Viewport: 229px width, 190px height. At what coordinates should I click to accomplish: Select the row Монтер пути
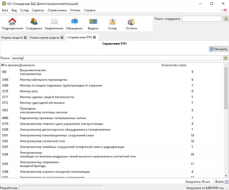click(112, 91)
